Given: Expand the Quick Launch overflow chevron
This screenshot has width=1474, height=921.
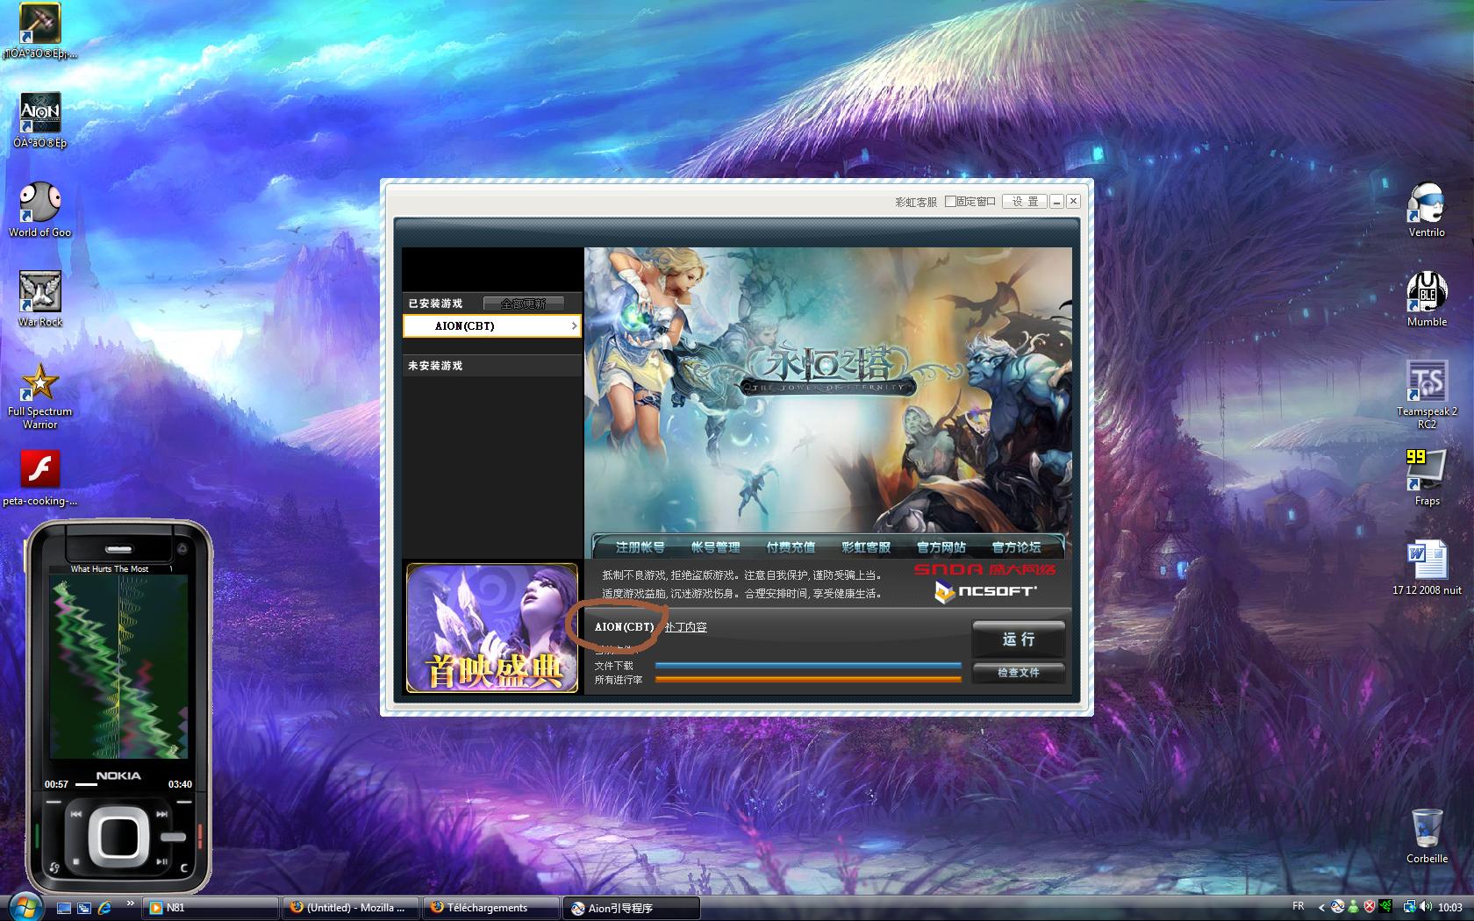Looking at the screenshot, I should (130, 903).
